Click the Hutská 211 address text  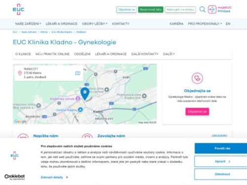pos(31,69)
